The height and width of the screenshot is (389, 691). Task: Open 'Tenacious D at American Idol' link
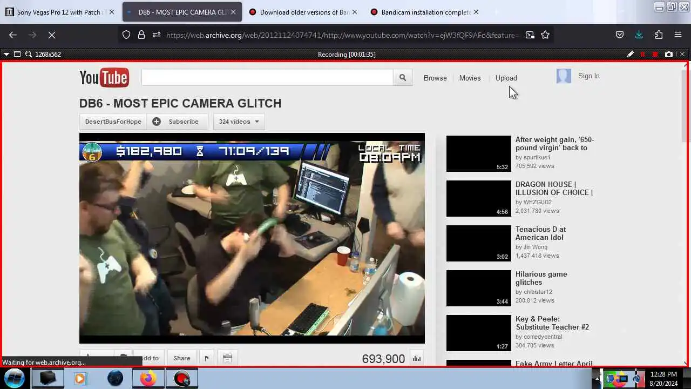540,233
